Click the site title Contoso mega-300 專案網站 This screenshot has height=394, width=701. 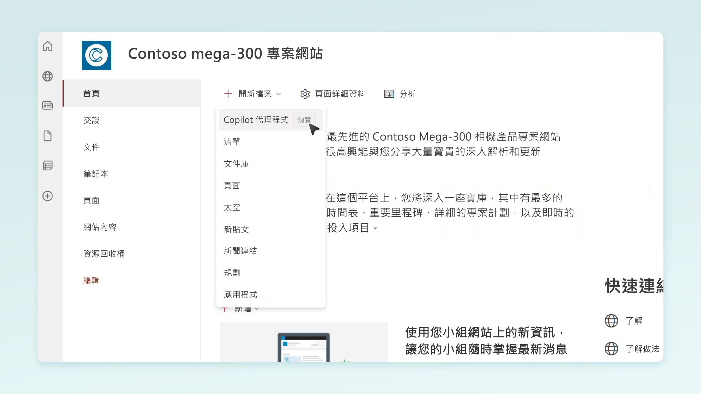(x=225, y=53)
